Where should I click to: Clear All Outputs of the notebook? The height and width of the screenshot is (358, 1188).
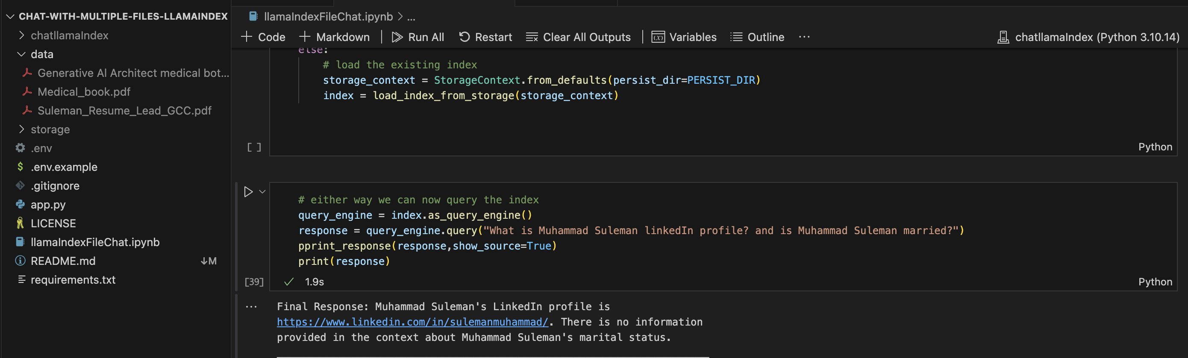coord(578,37)
